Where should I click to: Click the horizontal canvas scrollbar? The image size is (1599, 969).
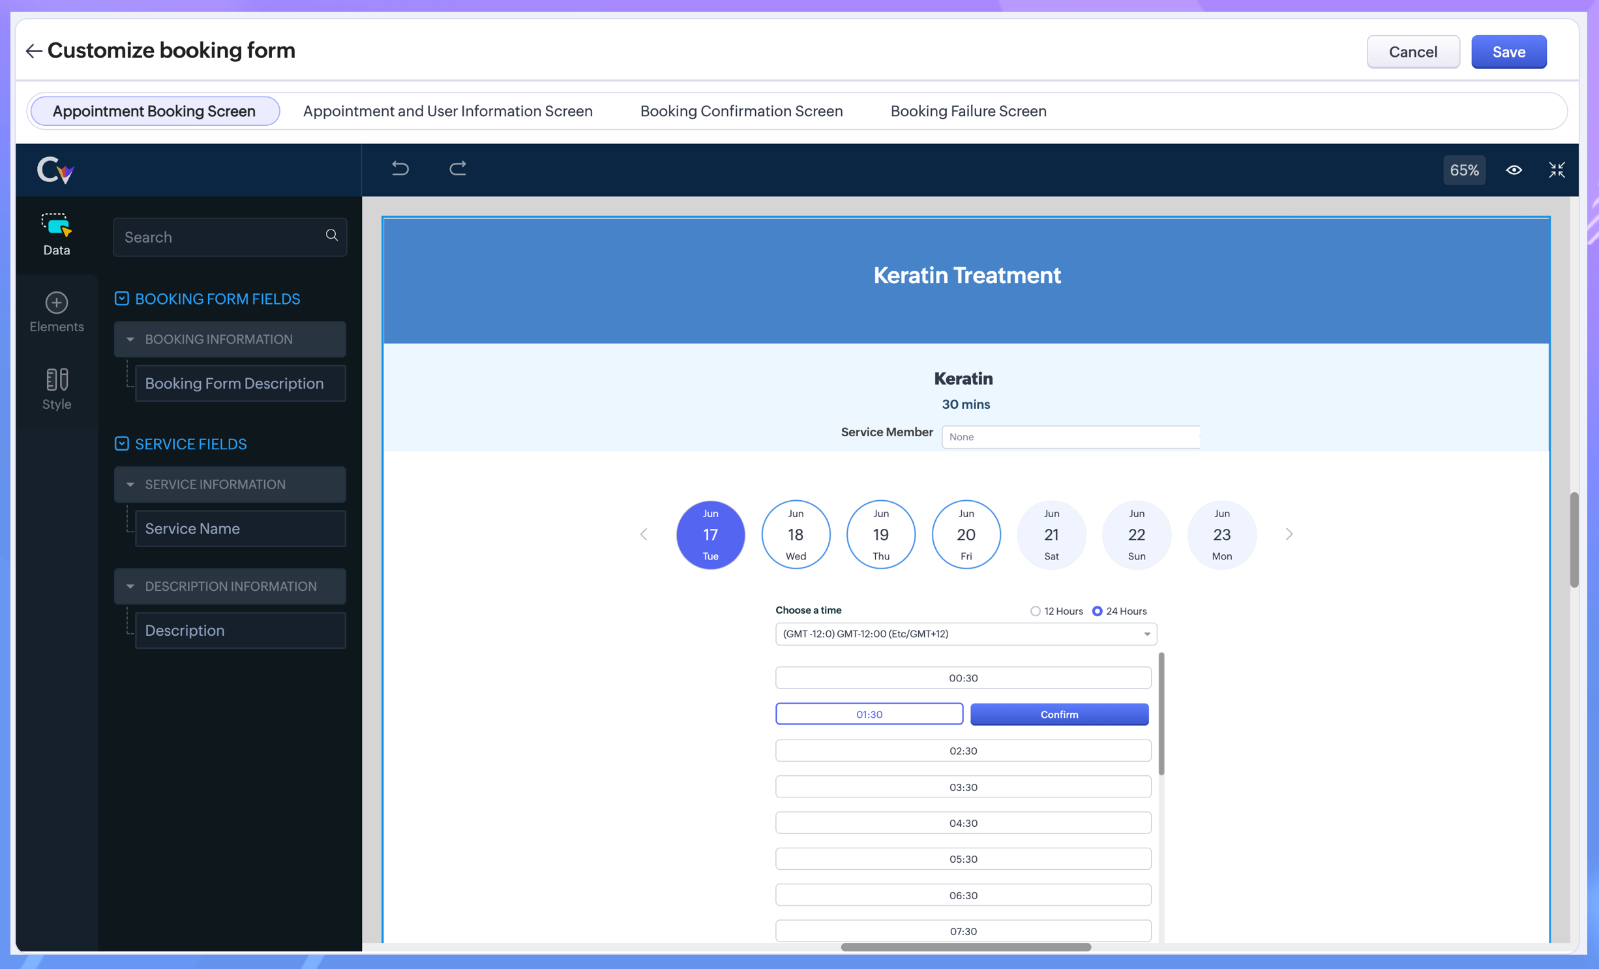click(965, 947)
